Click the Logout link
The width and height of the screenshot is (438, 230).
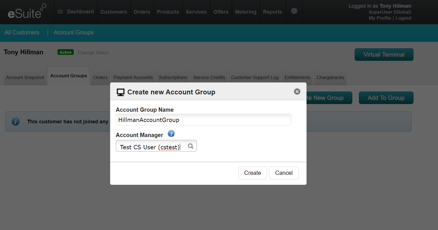403,18
